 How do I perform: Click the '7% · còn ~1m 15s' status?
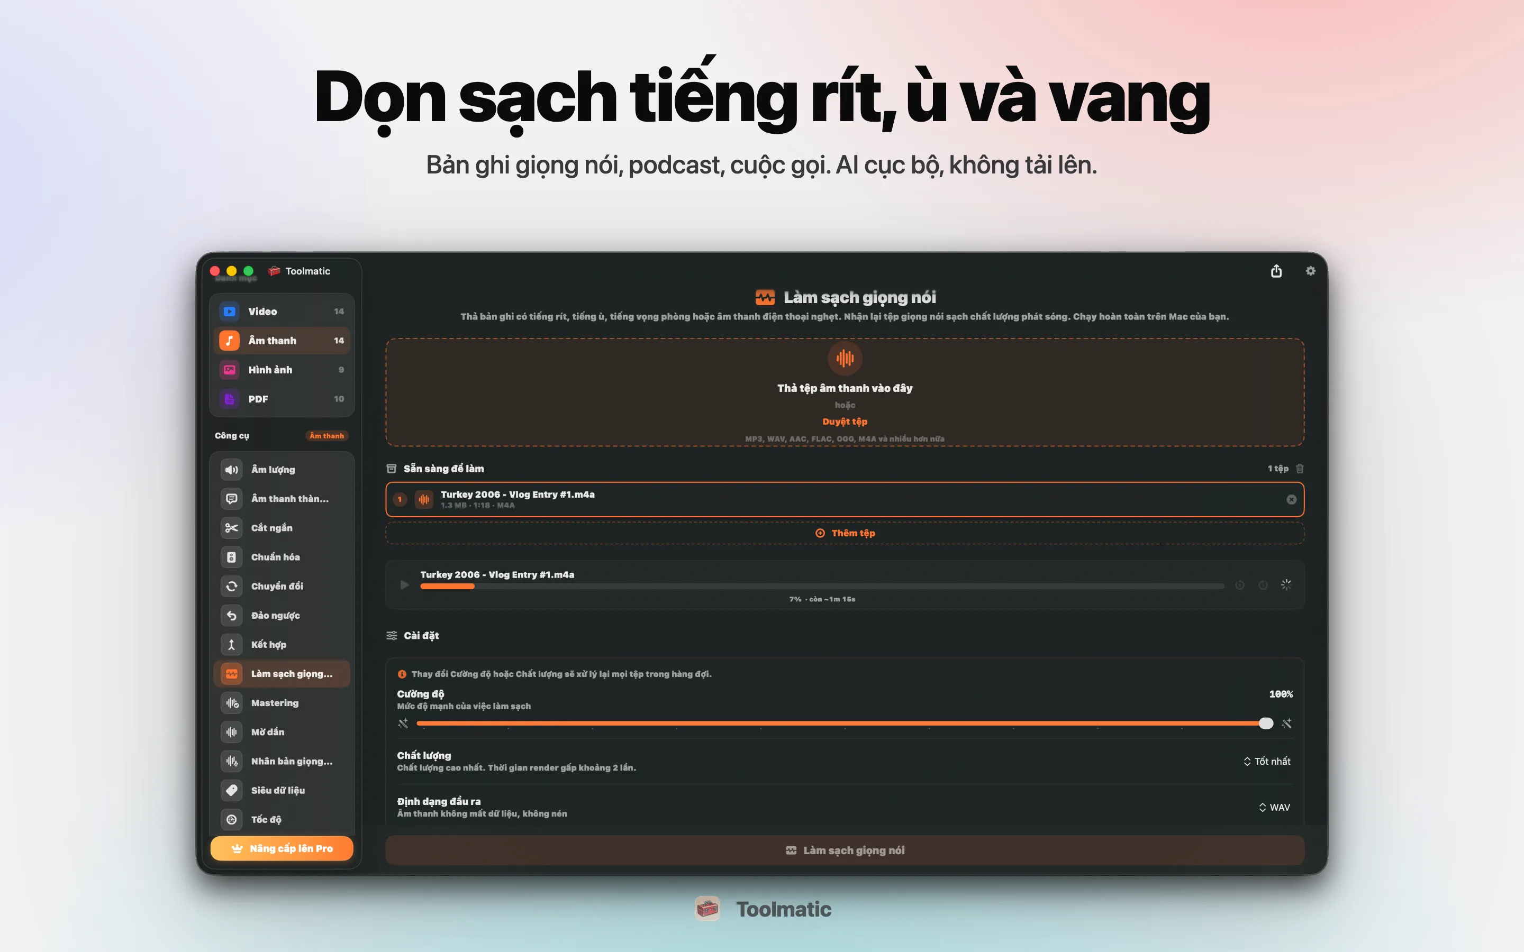coord(822,599)
